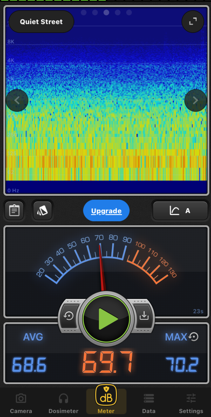Image resolution: width=211 pixels, height=417 pixels.
Task: Show next chart with right arrow
Action: click(195, 100)
